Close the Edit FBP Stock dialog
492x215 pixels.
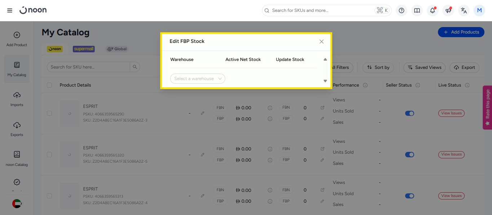[322, 41]
